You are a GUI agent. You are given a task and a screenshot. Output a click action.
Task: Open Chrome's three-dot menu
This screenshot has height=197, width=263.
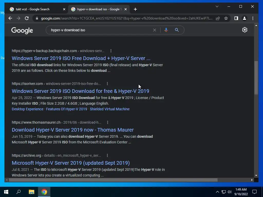point(253,18)
